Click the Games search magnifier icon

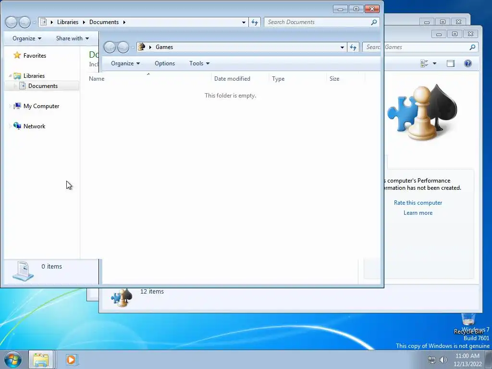(472, 47)
